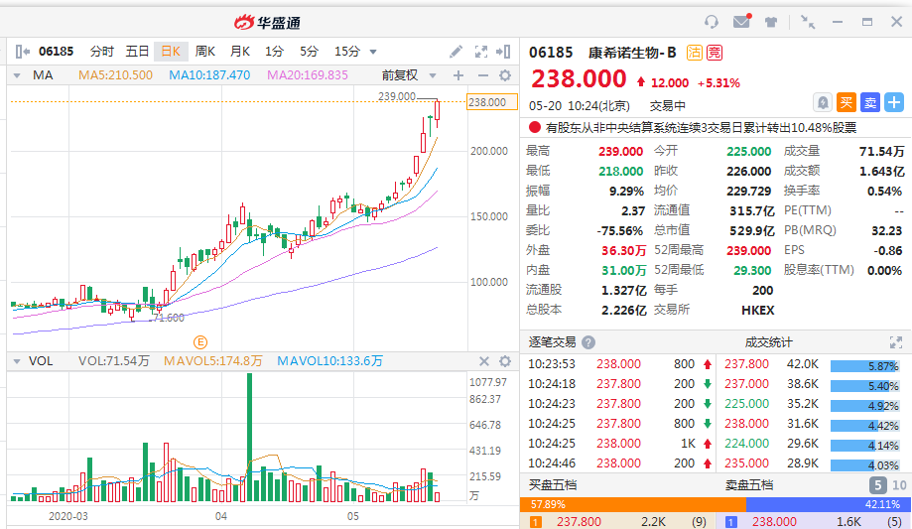The image size is (912, 529).
Task: Expand the chart to fullscreen
Action: [x=481, y=52]
